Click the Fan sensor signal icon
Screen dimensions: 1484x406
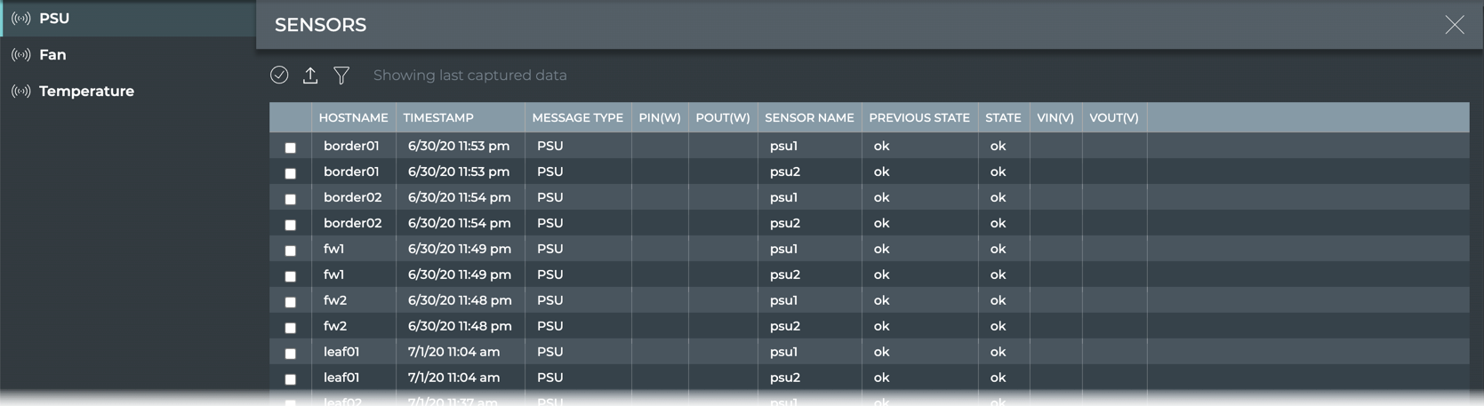point(21,55)
